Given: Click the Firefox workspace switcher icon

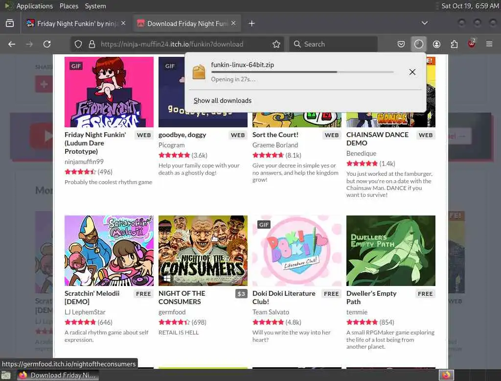Looking at the screenshot, I should (x=446, y=375).
